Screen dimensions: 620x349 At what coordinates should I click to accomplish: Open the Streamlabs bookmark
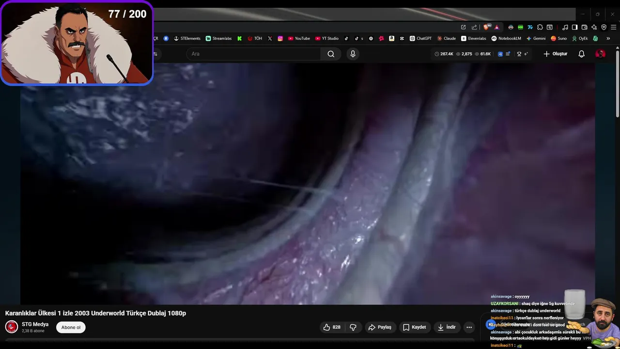[218, 38]
